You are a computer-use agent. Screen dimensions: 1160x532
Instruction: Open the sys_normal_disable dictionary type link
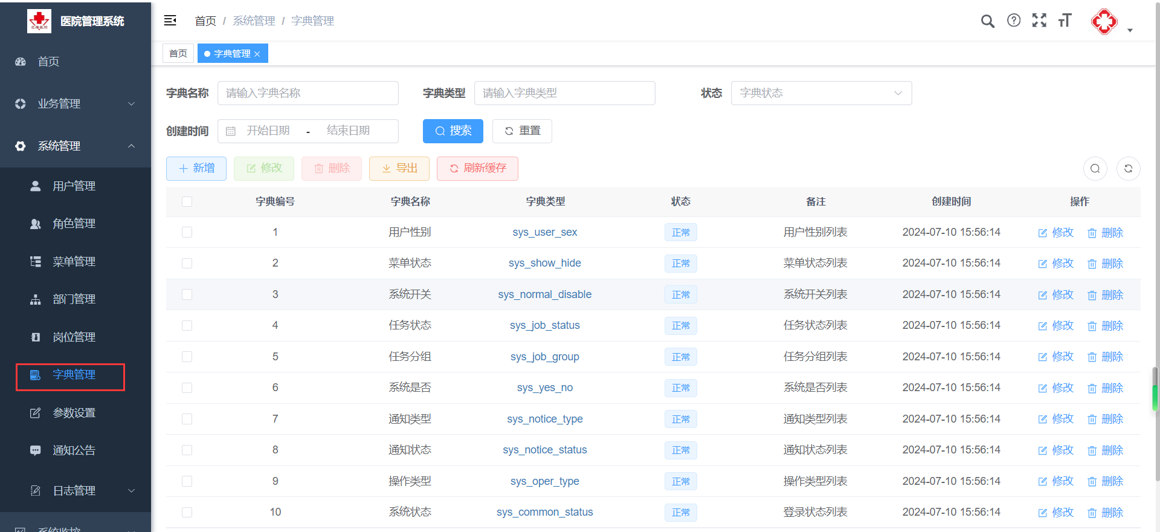point(544,294)
